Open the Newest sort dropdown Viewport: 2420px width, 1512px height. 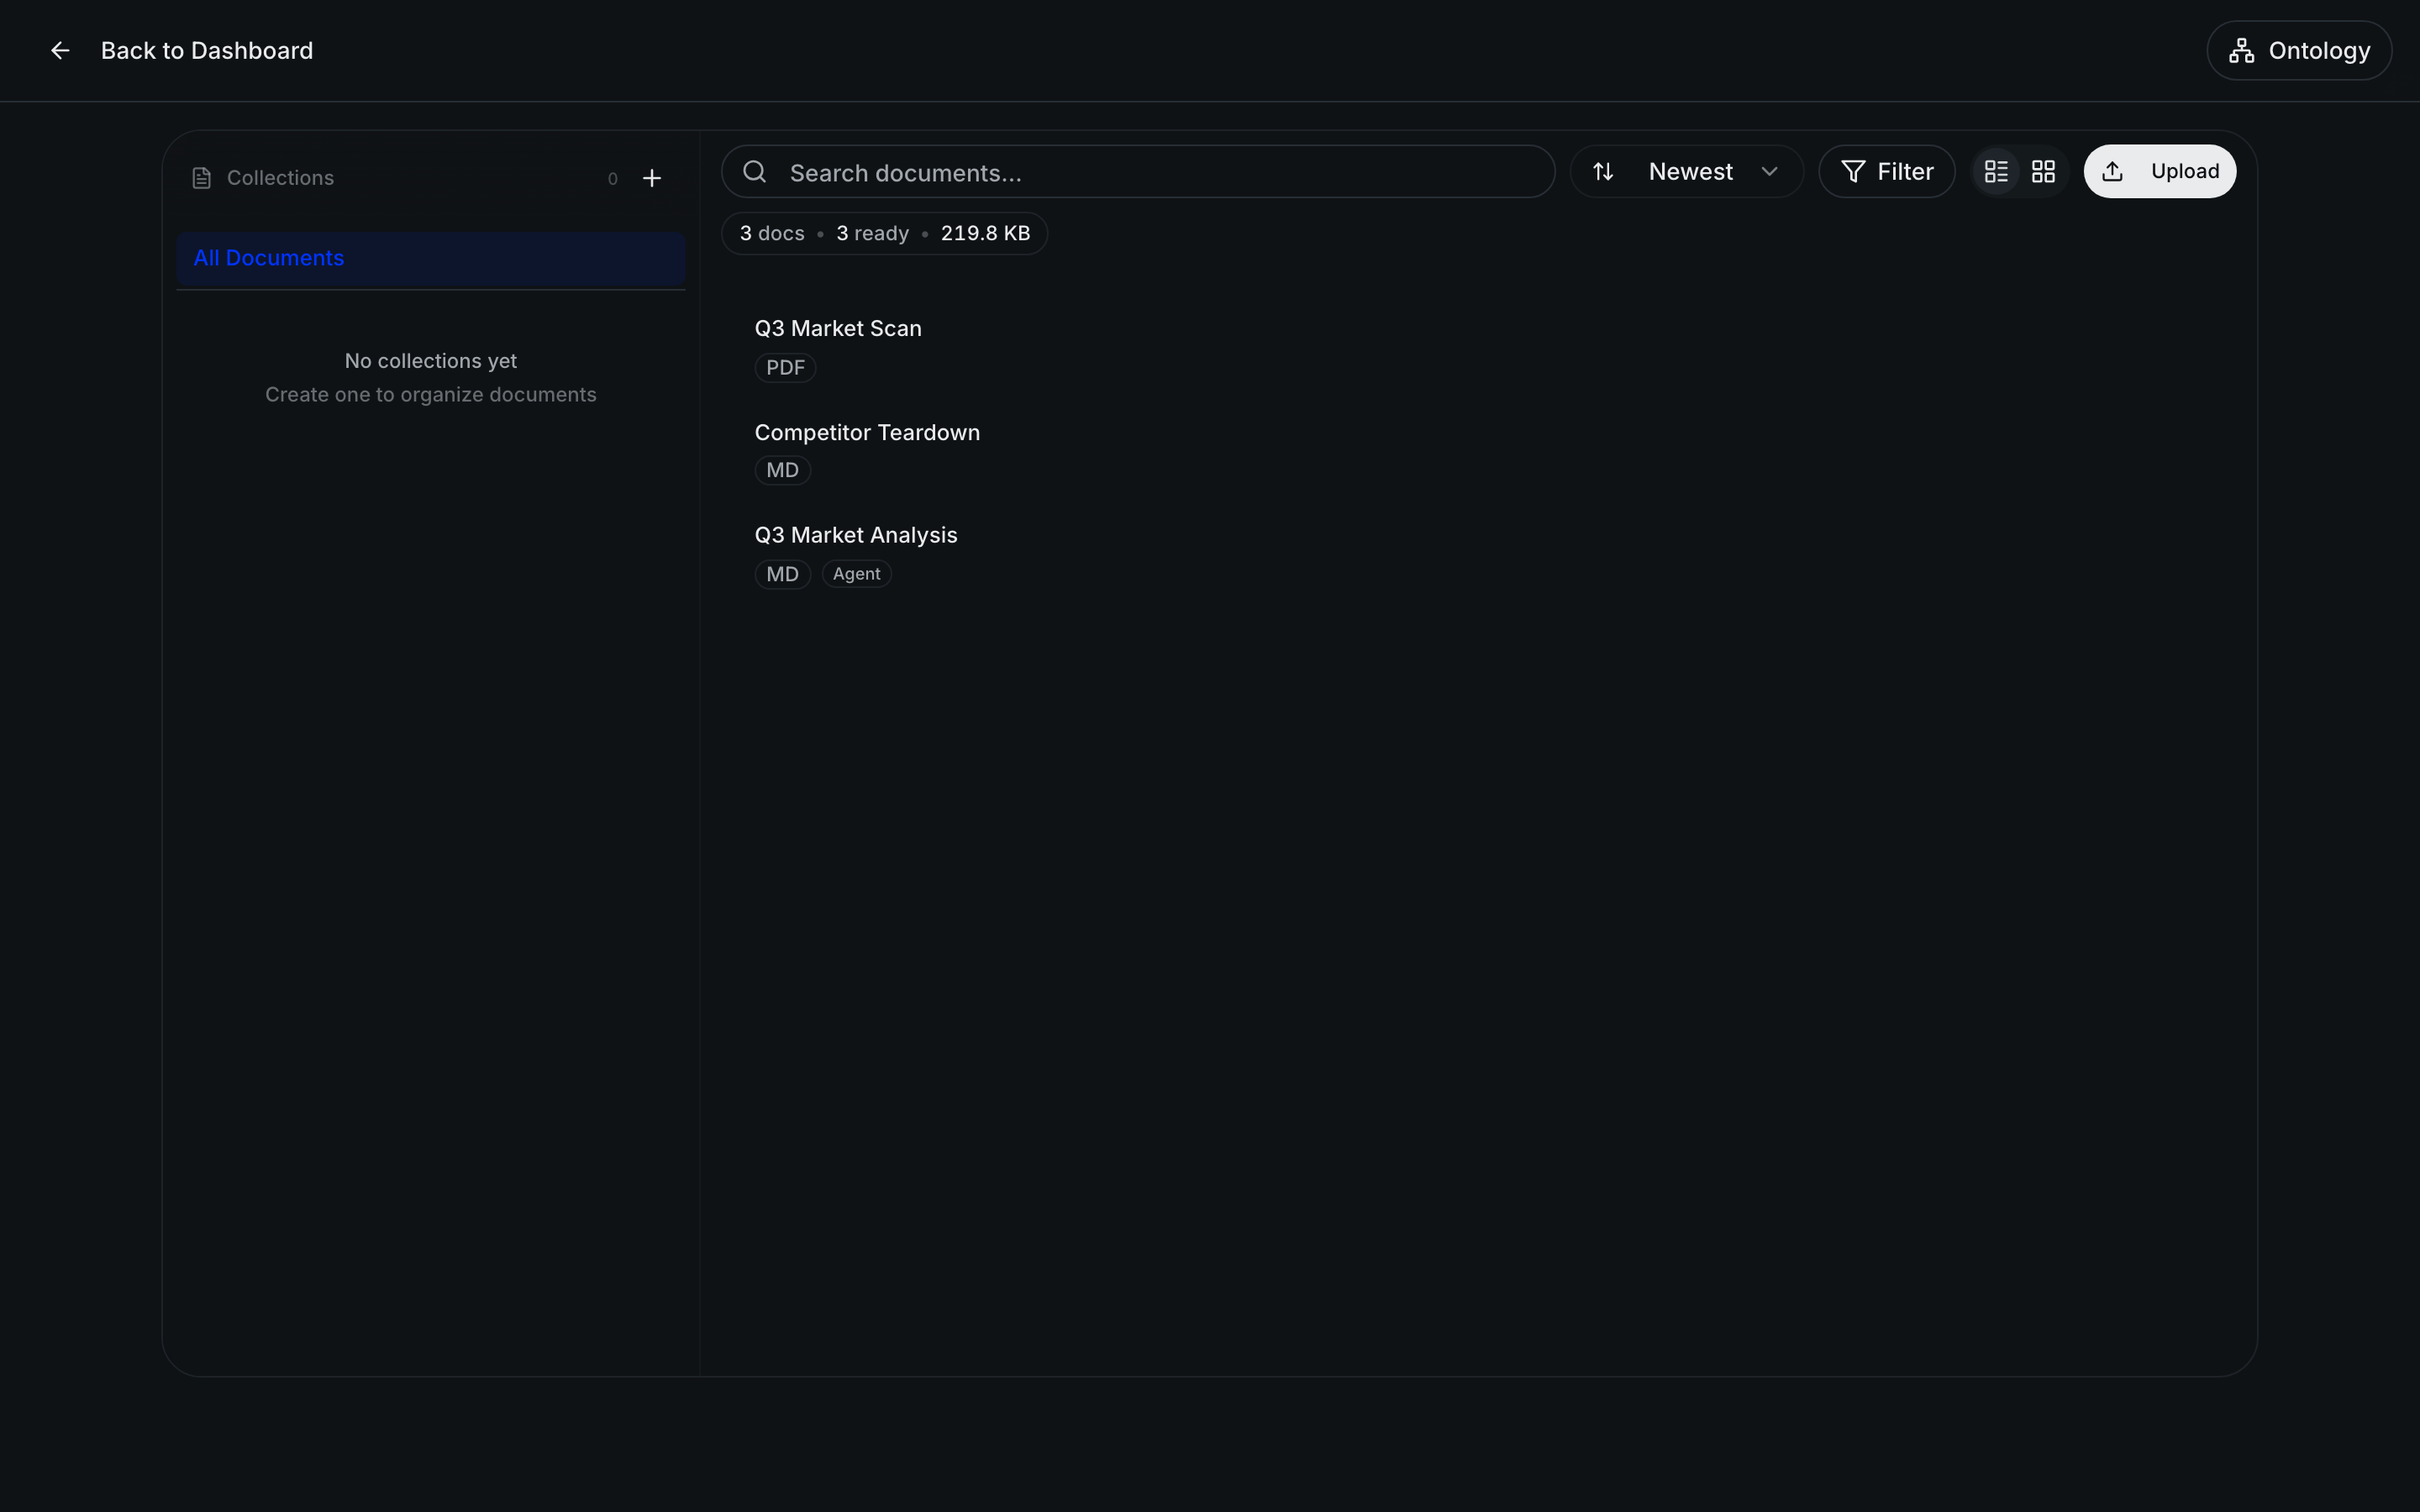point(1686,172)
